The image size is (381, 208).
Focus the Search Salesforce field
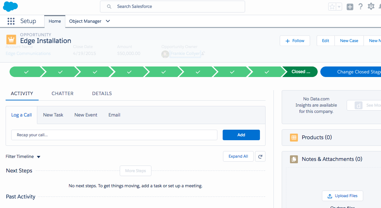[x=173, y=7]
